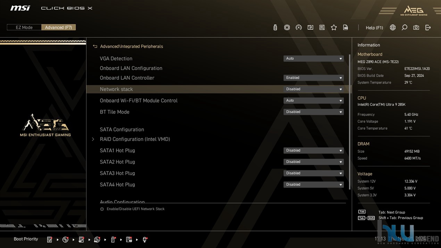Open the speedometer gauge icon
The width and height of the screenshot is (441, 248).
coord(299,27)
